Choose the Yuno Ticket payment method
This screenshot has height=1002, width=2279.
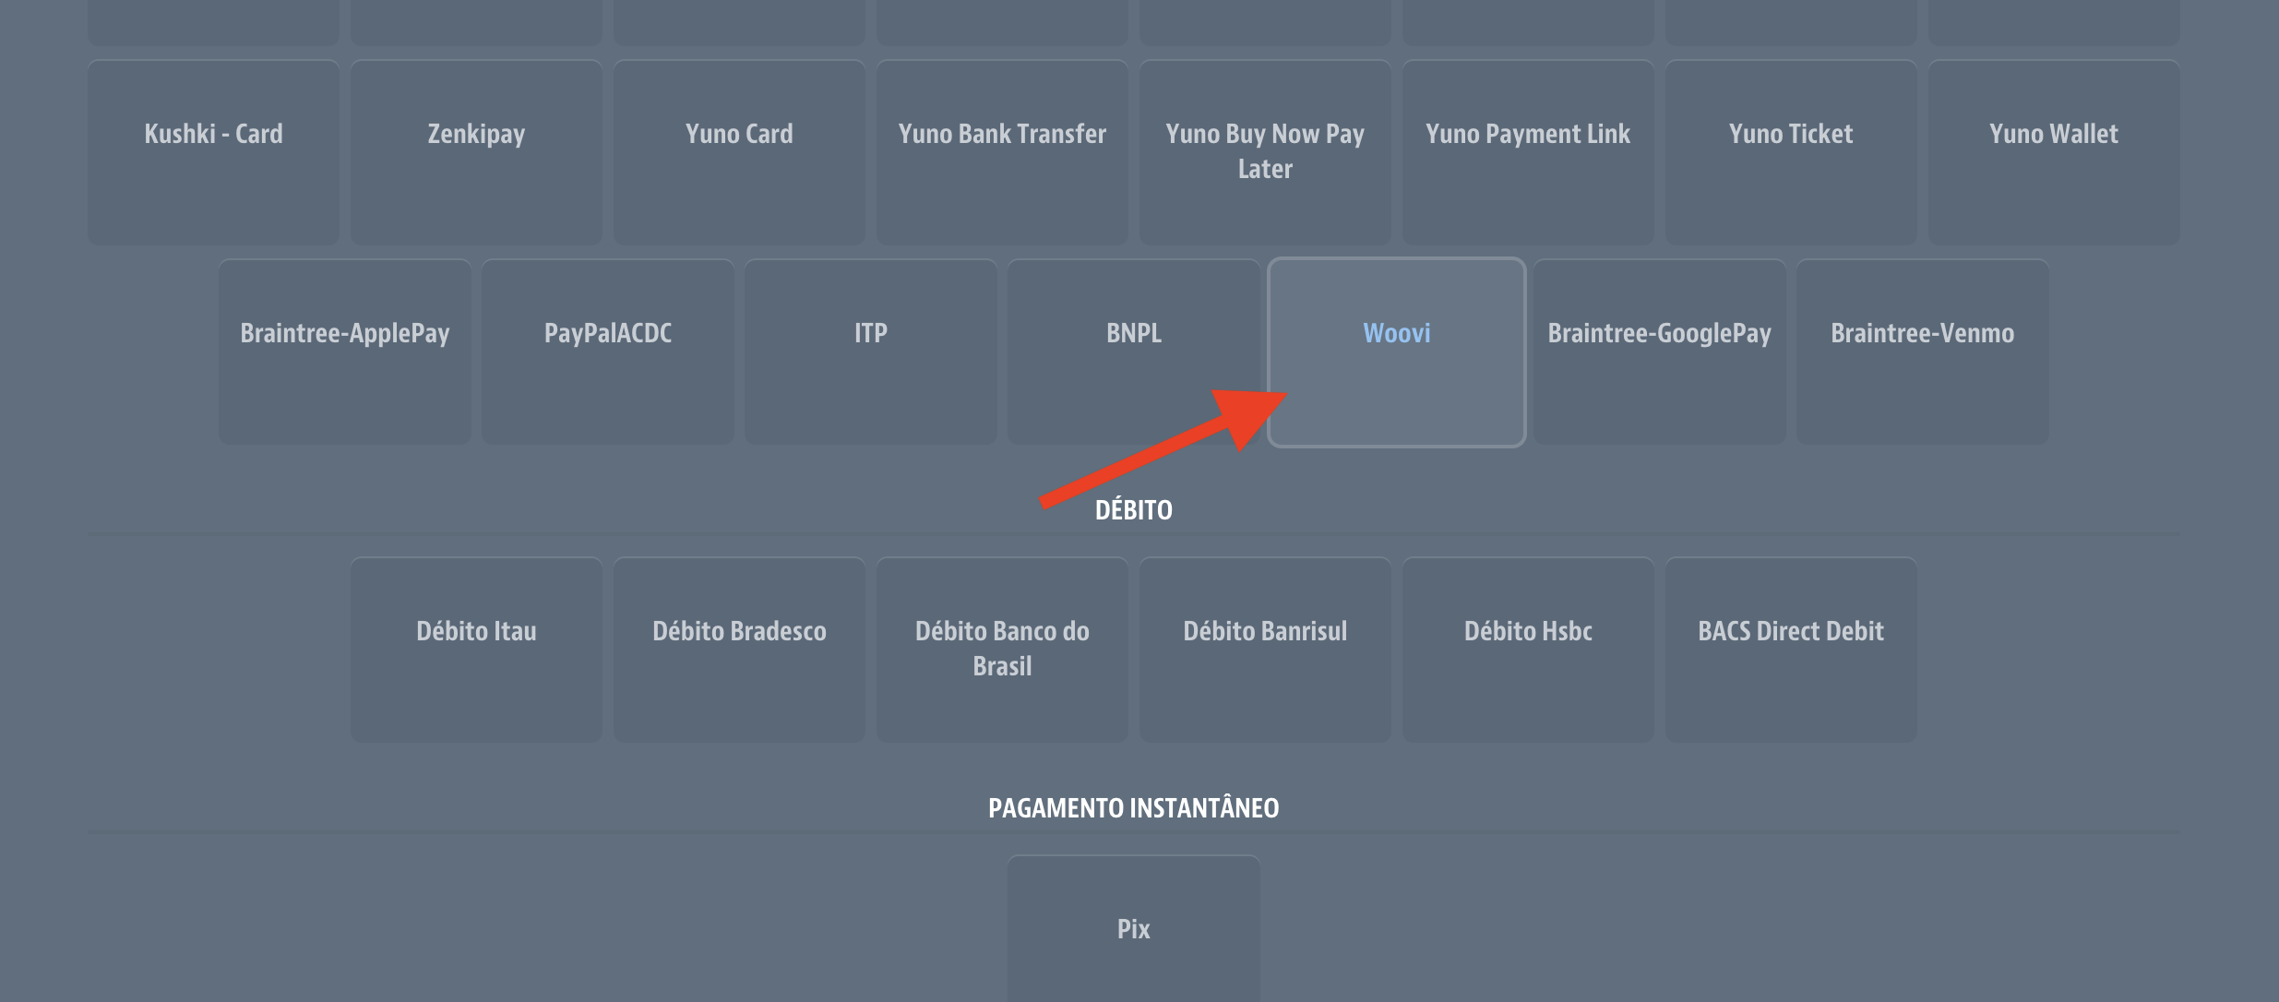(1791, 152)
